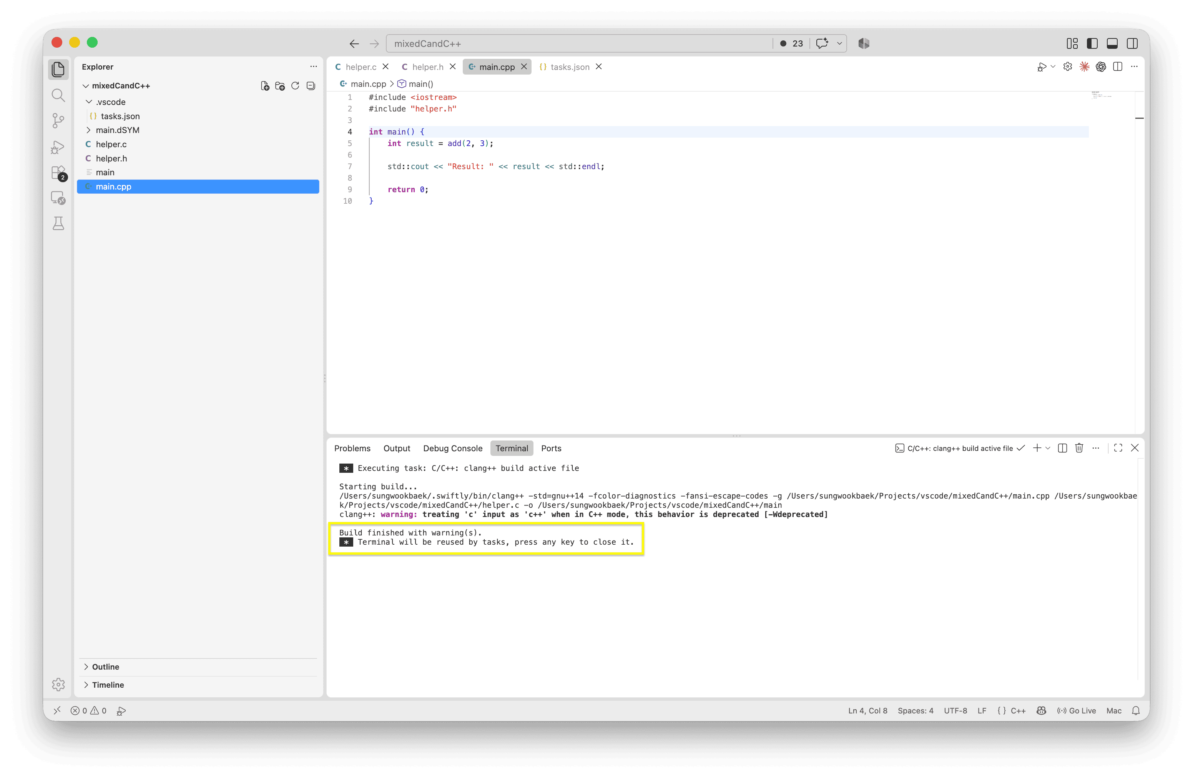The image size is (1193, 778).
Task: Click the red asterisk Claude icon
Action: point(1084,66)
